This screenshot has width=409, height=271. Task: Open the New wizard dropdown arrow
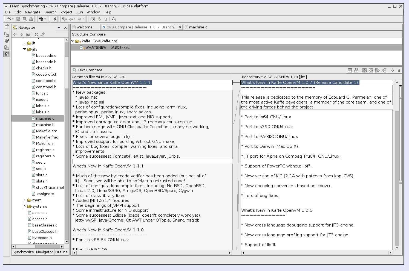pos(13,19)
